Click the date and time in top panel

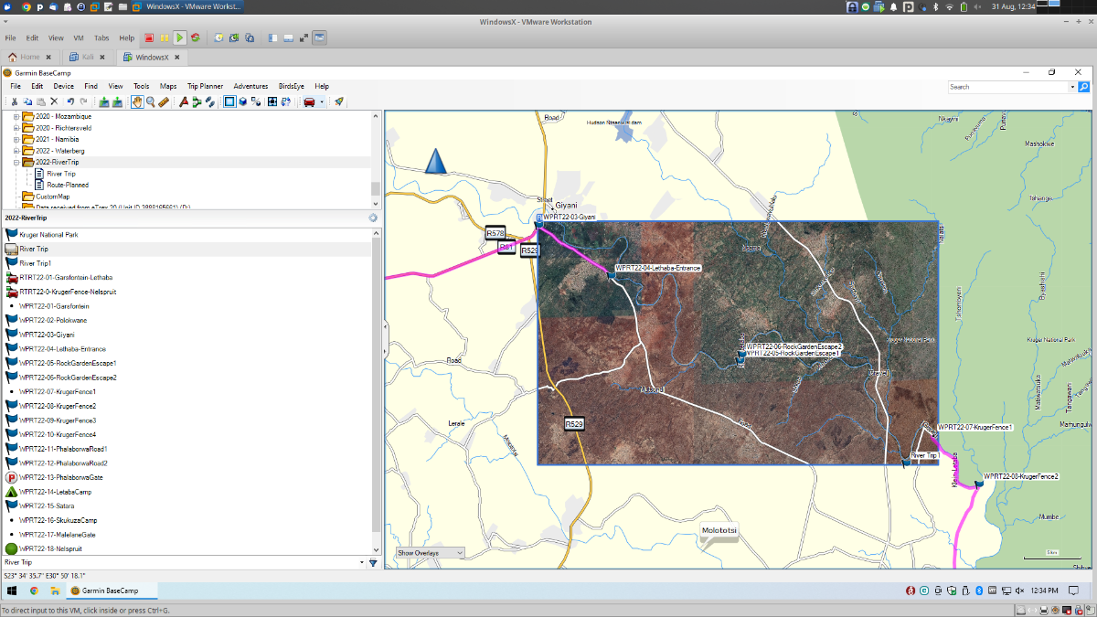point(1016,6)
